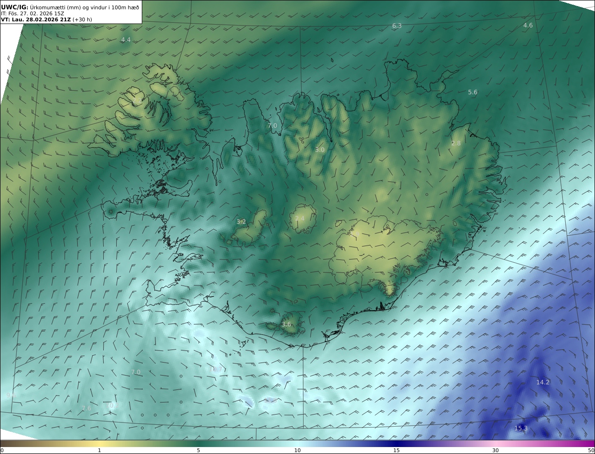Click the 3.0 value in north Iceland

[320, 150]
